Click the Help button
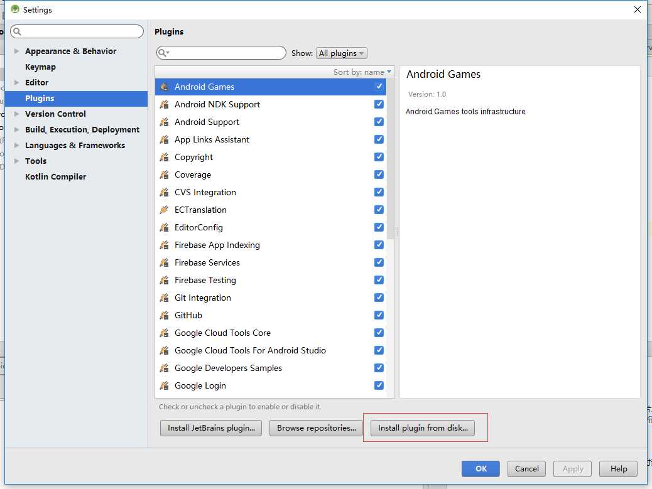The width and height of the screenshot is (652, 489). pyautogui.click(x=618, y=469)
